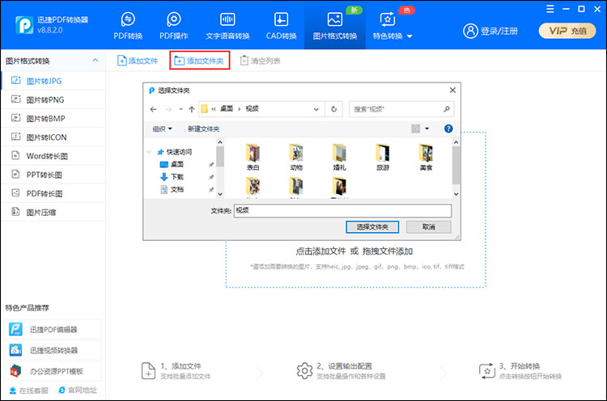607x401 pixels.
Task: Click the 清空列表 trash button
Action: coord(260,61)
